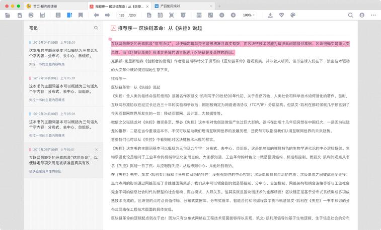Click the image/convert icon beside the folder
The image size is (381, 230).
click(20, 15)
